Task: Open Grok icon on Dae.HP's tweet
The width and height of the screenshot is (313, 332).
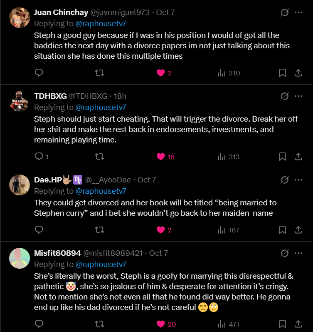Action: pos(285,180)
